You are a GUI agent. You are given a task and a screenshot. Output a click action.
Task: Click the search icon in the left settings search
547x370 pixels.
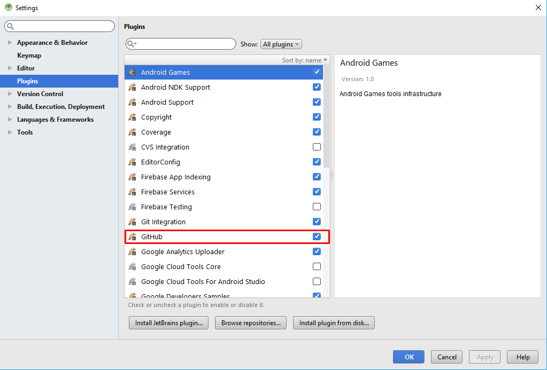tap(9, 26)
